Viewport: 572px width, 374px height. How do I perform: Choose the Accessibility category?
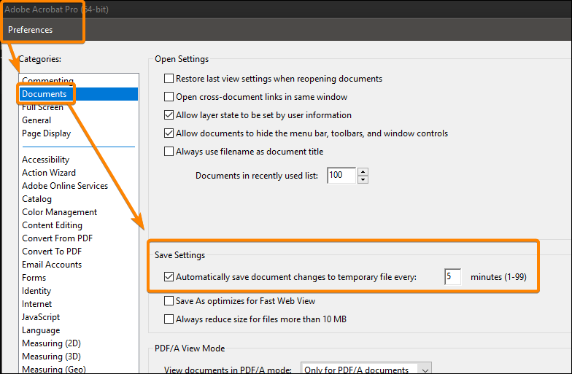[45, 160]
